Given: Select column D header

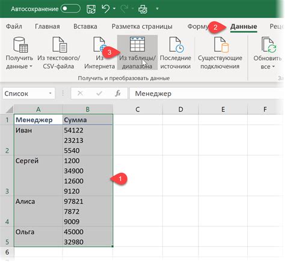Looking at the screenshot, I should 180,110.
